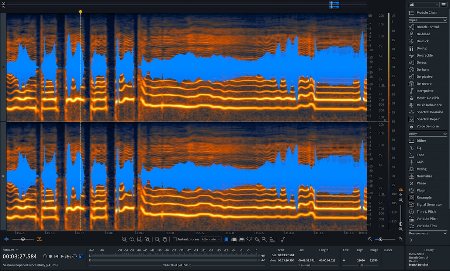Viewport: 450px width, 271px height.
Task: Select the Spectral Repair module
Action: 428,119
